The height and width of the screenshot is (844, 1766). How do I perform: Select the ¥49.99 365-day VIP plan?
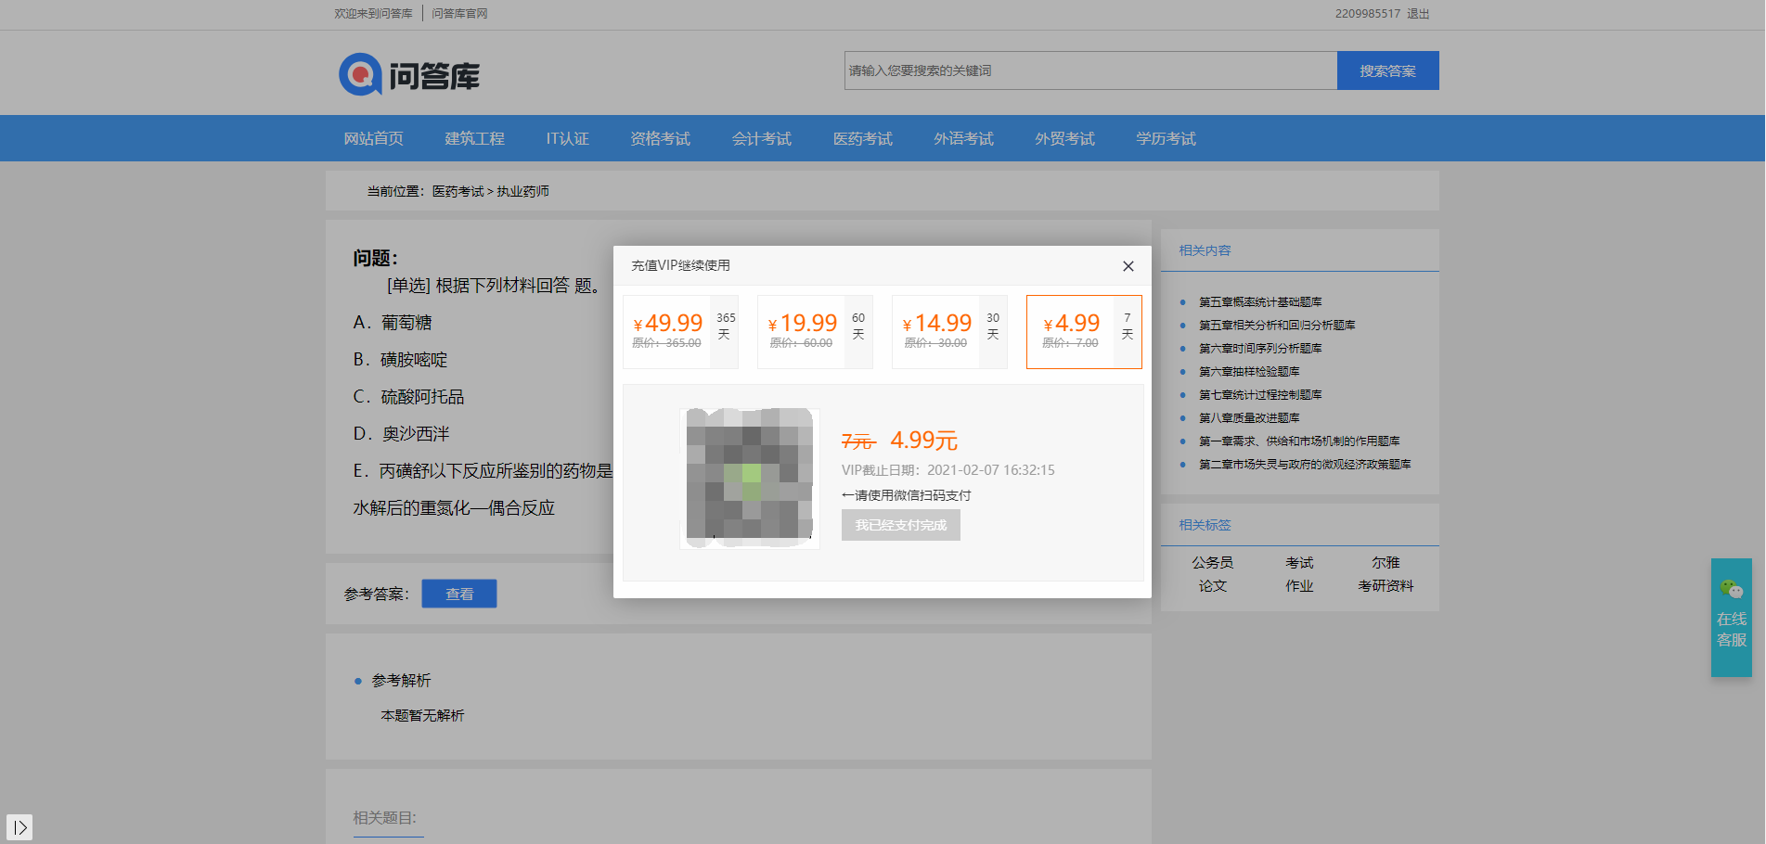(x=680, y=332)
